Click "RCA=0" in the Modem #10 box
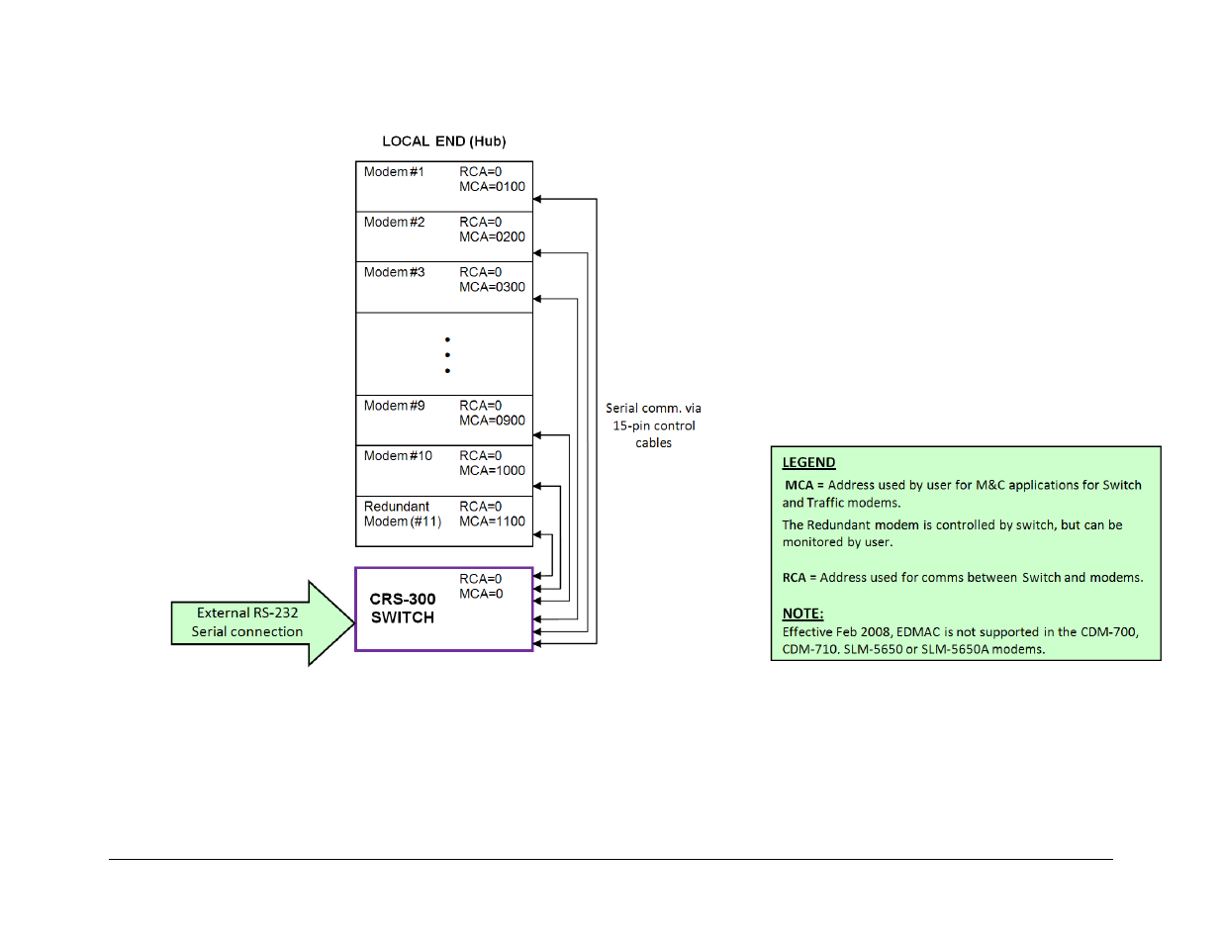The image size is (1222, 944). (480, 456)
